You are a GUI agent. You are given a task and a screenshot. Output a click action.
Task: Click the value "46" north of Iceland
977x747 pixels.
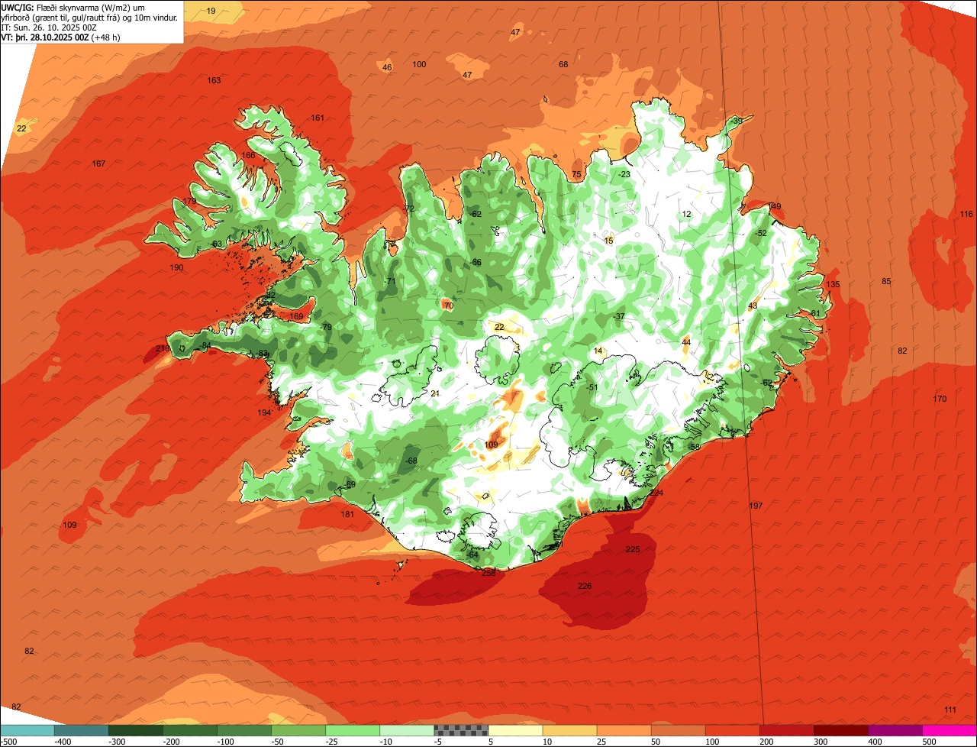[x=387, y=67]
